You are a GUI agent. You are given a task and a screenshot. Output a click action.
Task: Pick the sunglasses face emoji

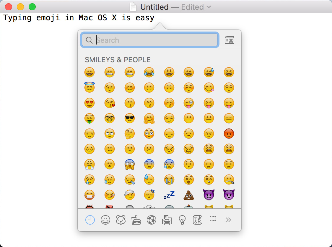(x=130, y=118)
